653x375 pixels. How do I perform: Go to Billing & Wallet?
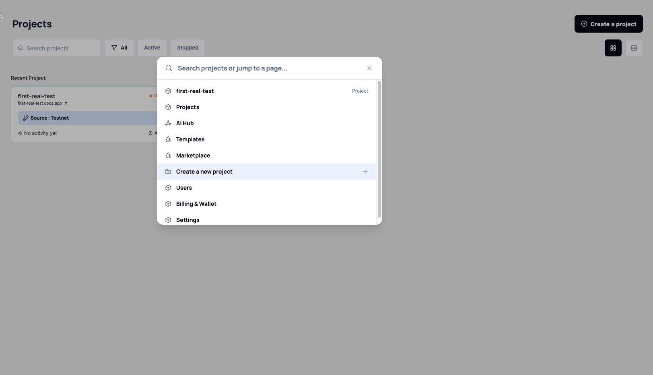point(266,204)
